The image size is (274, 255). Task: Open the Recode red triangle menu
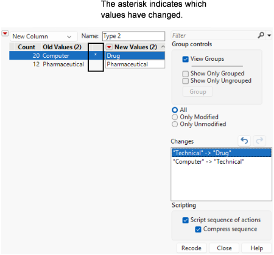[x=5, y=33]
